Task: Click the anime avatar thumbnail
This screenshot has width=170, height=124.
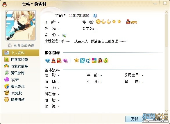Action: pyautogui.click(x=21, y=25)
